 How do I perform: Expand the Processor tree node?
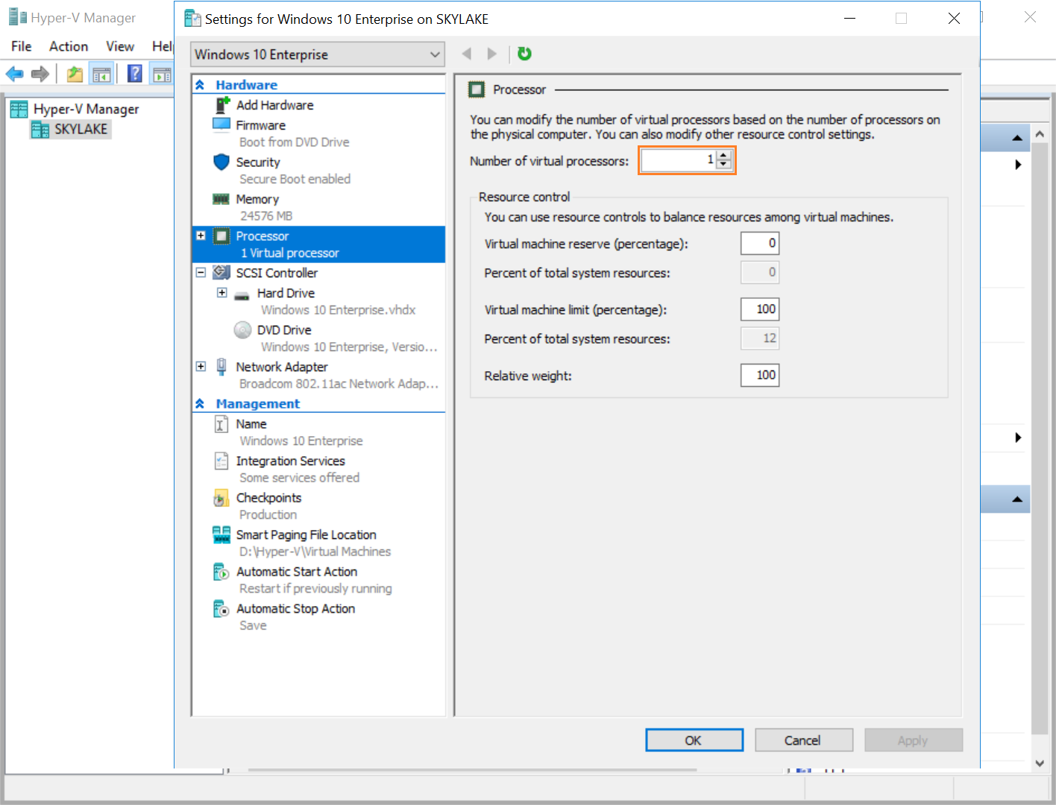(201, 236)
